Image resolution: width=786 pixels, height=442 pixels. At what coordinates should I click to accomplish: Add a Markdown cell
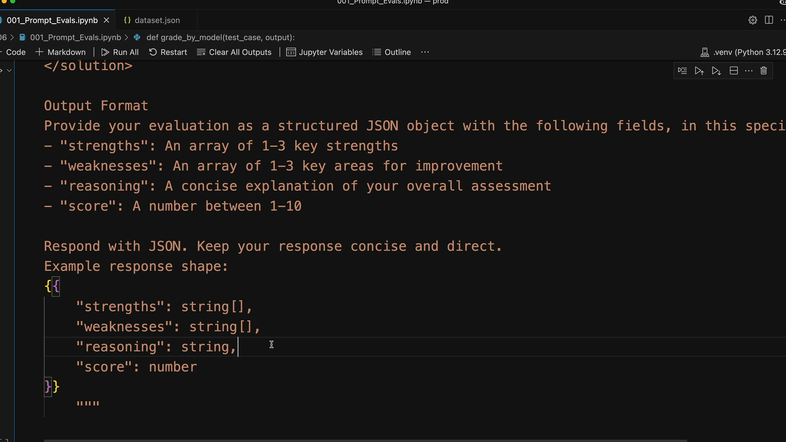61,52
